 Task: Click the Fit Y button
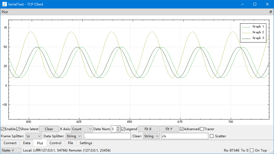point(169,129)
